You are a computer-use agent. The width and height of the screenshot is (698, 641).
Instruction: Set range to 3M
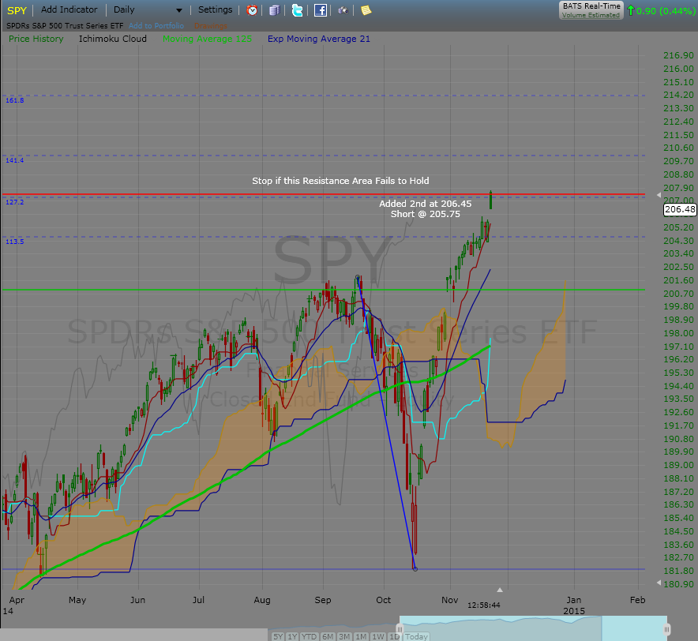click(x=344, y=636)
